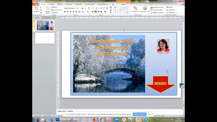Toggle italic text formatting

click(x=68, y=12)
